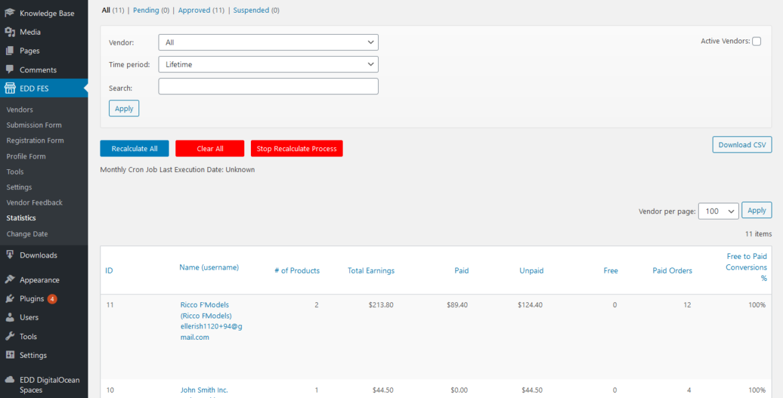Open Tools using the wrench icon
This screenshot has width=783, height=398.
(x=10, y=336)
